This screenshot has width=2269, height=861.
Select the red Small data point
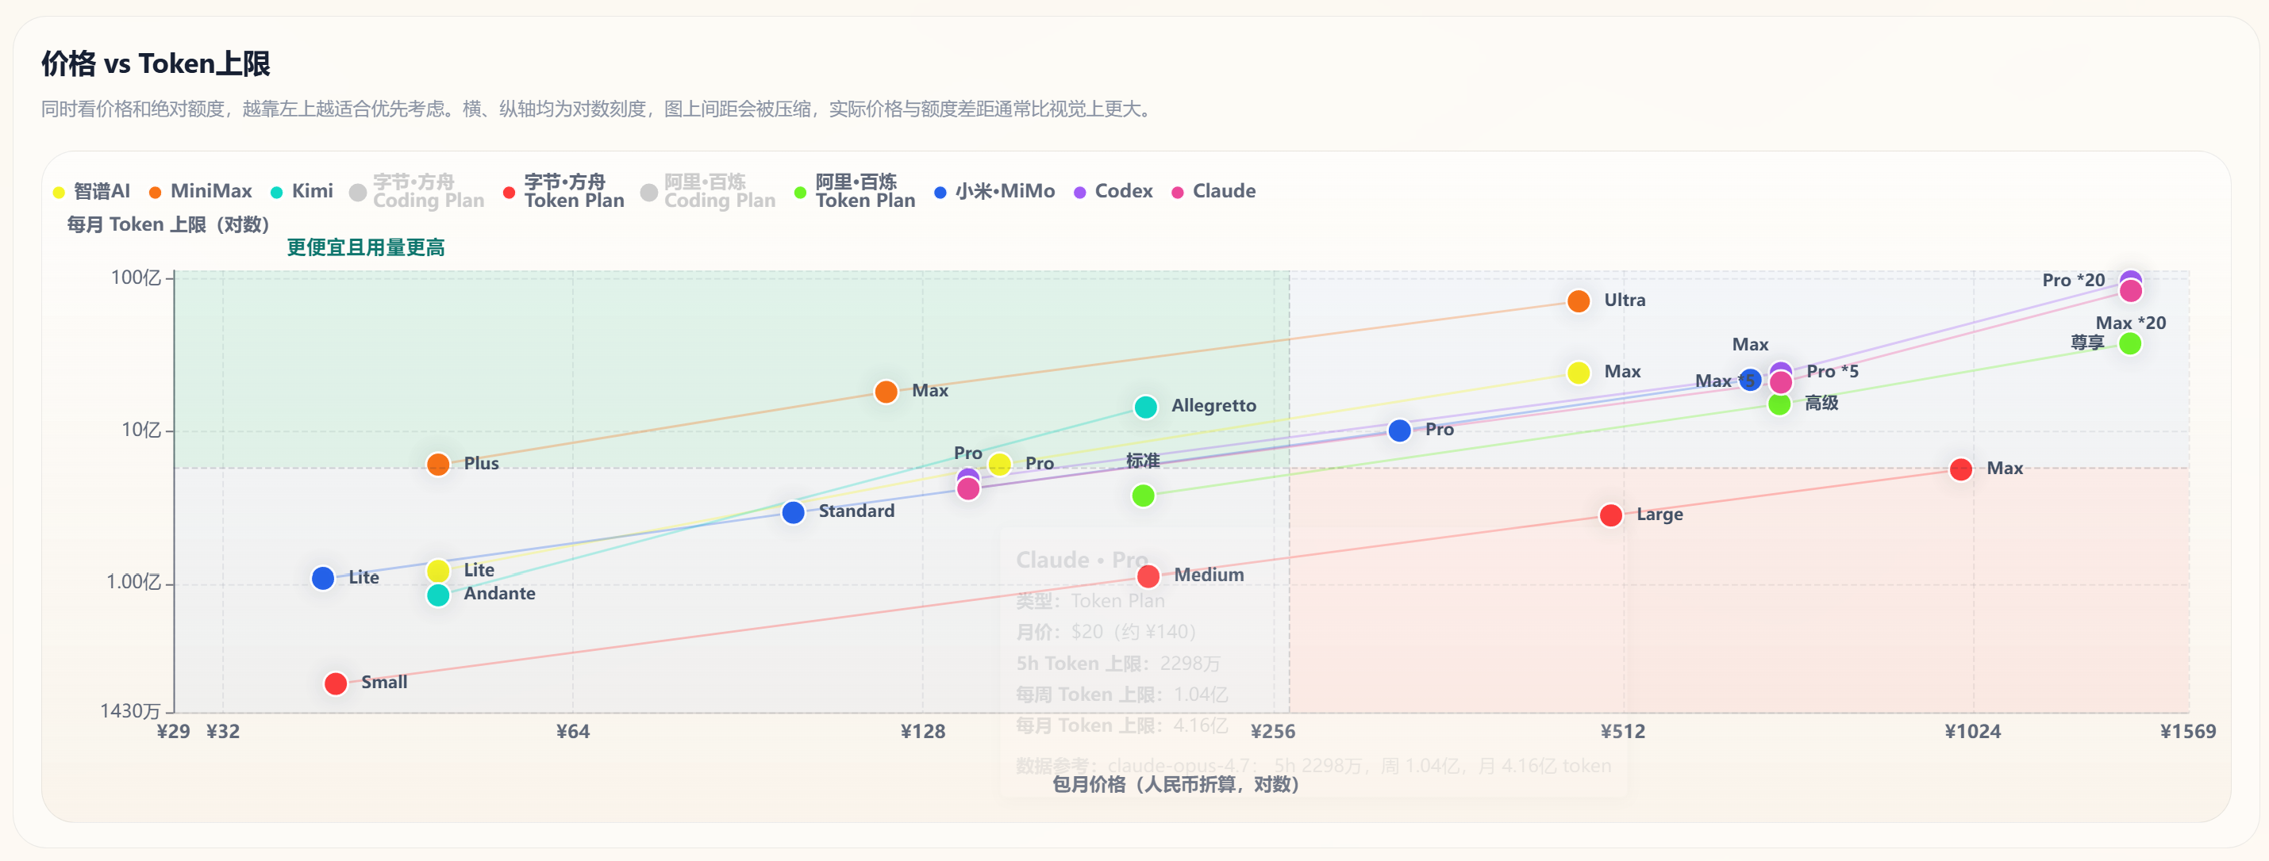click(x=336, y=683)
